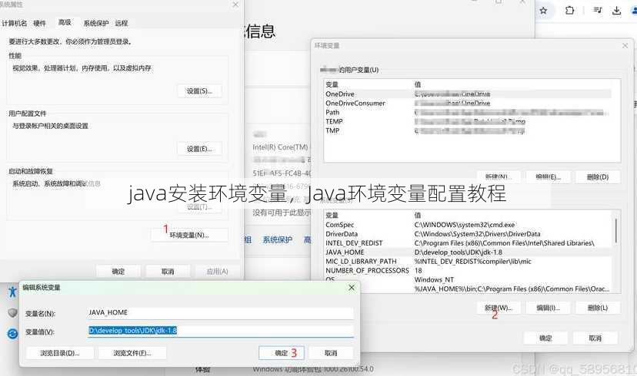Click 取消 in System Properties dialog
Image resolution: width=637 pixels, height=376 pixels.
[168, 271]
